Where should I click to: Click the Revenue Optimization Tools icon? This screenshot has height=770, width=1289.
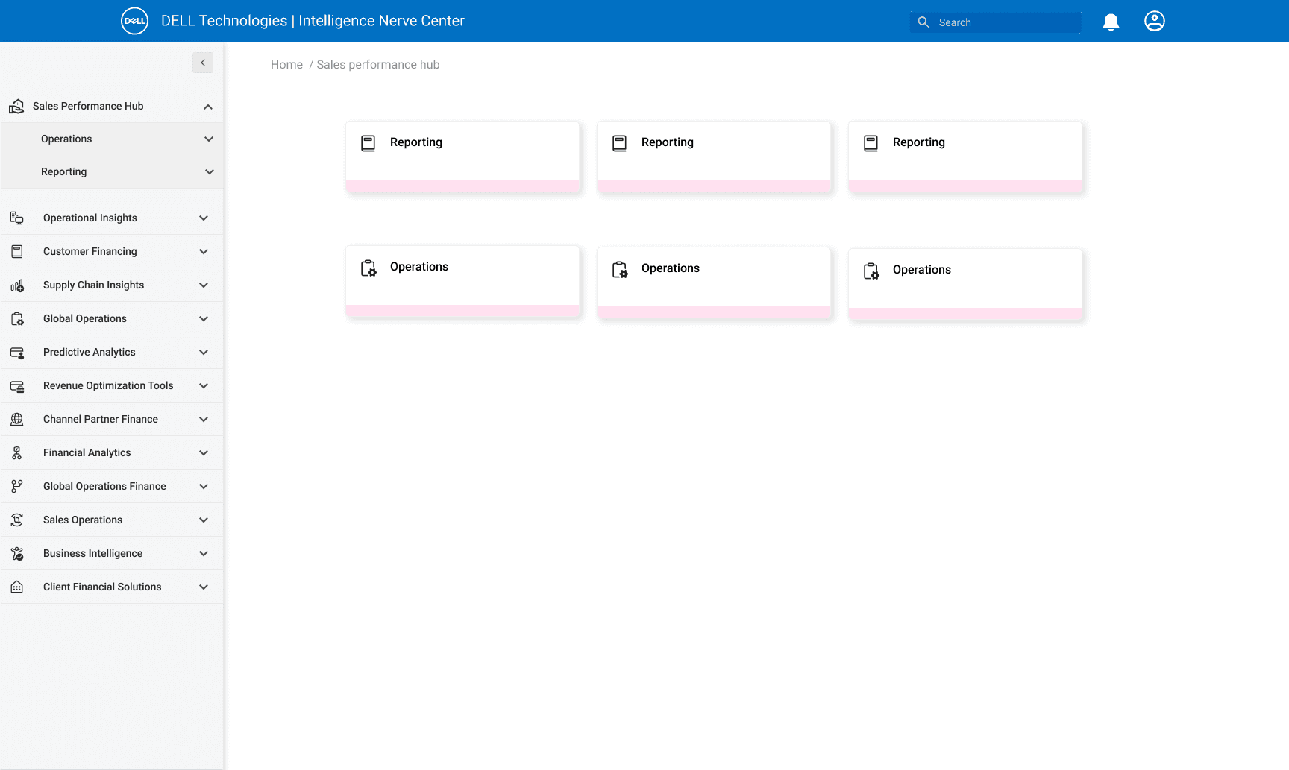[16, 385]
